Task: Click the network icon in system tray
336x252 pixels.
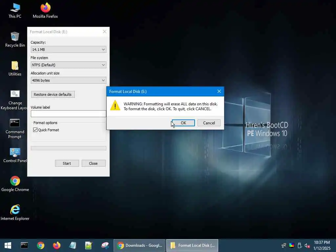Action: tap(284, 245)
